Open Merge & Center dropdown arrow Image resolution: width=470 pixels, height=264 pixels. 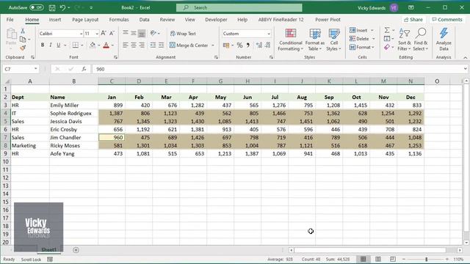213,45
